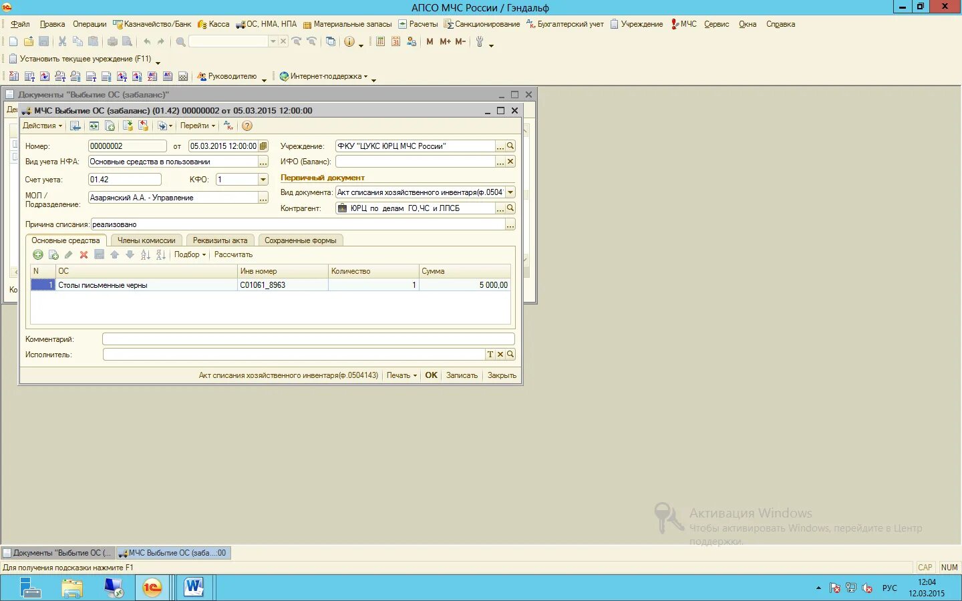Sort ascending with A-Я icon

[145, 254]
